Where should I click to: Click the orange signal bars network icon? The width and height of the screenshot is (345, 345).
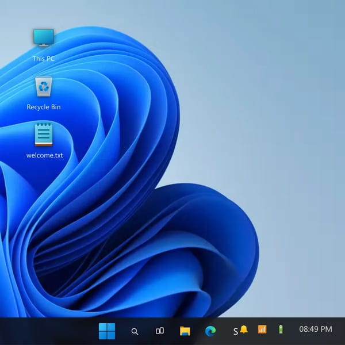(262, 329)
